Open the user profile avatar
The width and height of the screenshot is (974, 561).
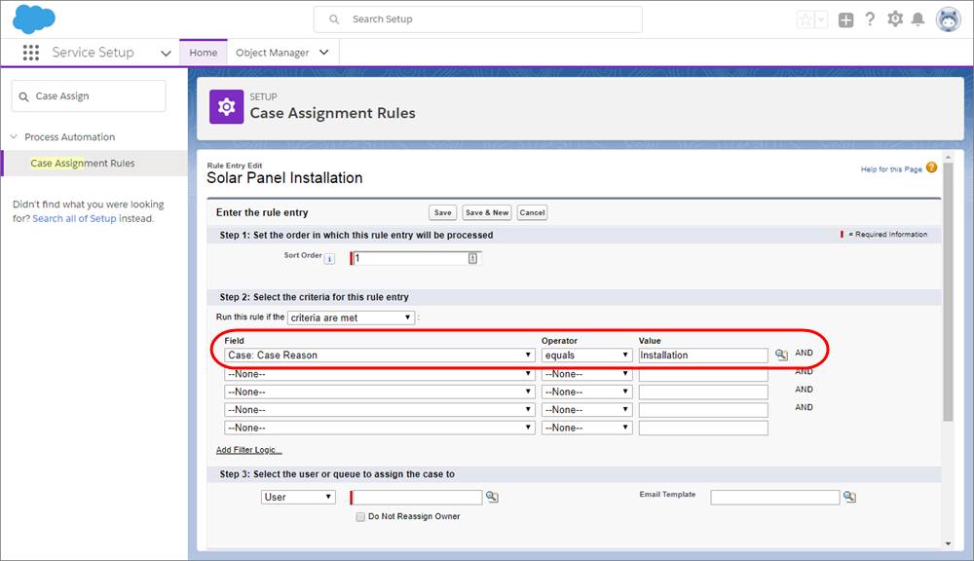coord(949,19)
